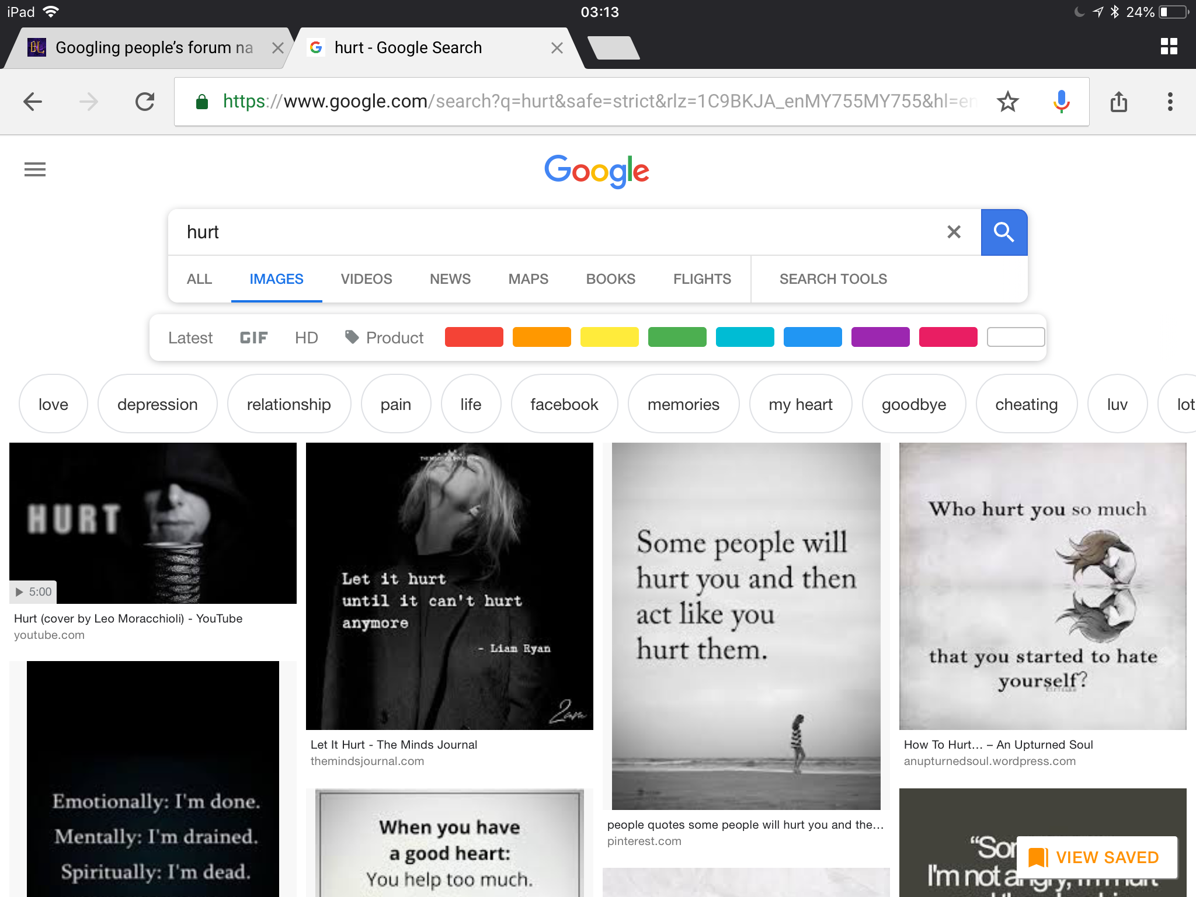The image size is (1196, 897).
Task: Select the BOOKS search tab
Action: (610, 279)
